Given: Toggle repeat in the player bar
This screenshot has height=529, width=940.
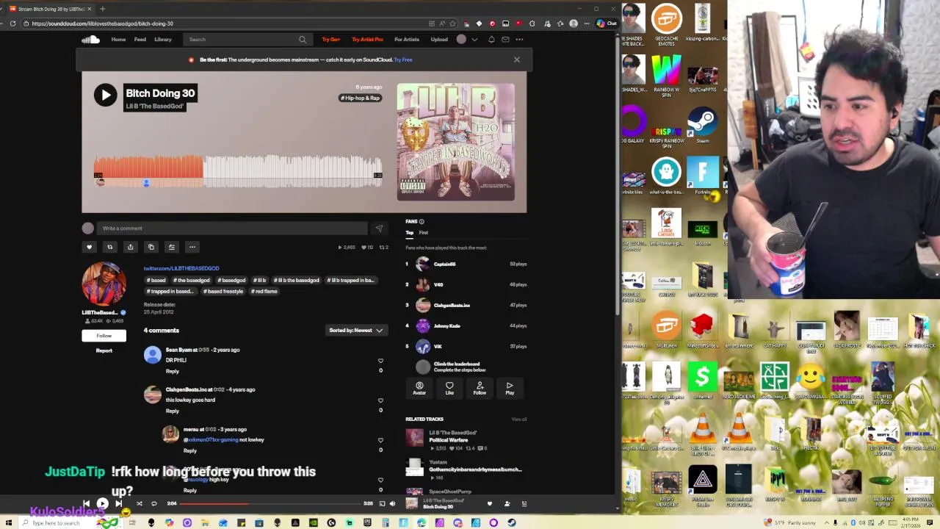Looking at the screenshot, I should click(x=153, y=504).
